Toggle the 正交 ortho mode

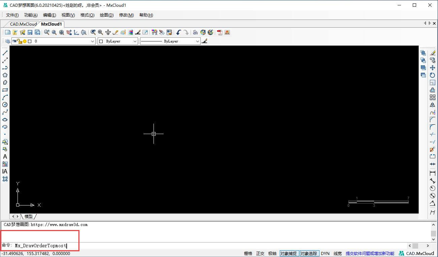coord(260,254)
